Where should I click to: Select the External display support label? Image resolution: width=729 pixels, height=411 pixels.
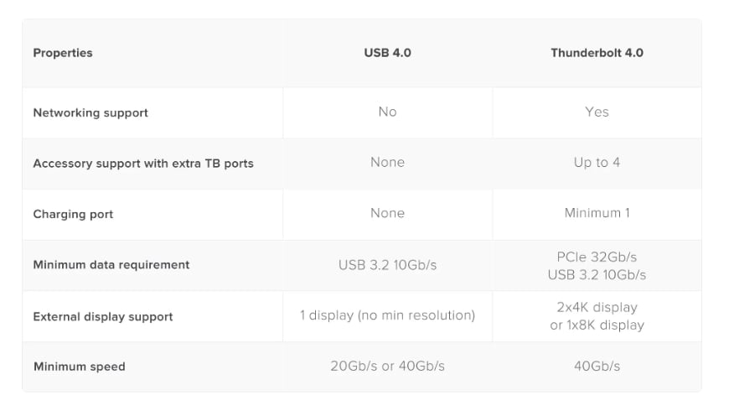103,316
